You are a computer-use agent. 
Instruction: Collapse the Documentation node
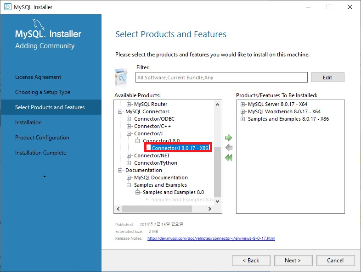(x=120, y=170)
